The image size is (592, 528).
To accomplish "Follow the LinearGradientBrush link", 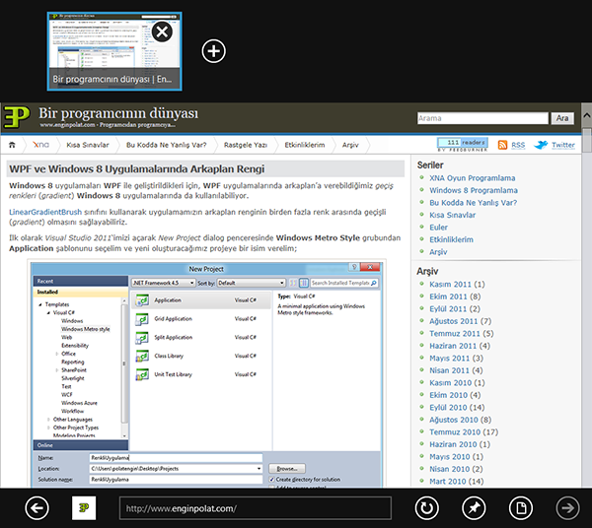I will click(45, 212).
